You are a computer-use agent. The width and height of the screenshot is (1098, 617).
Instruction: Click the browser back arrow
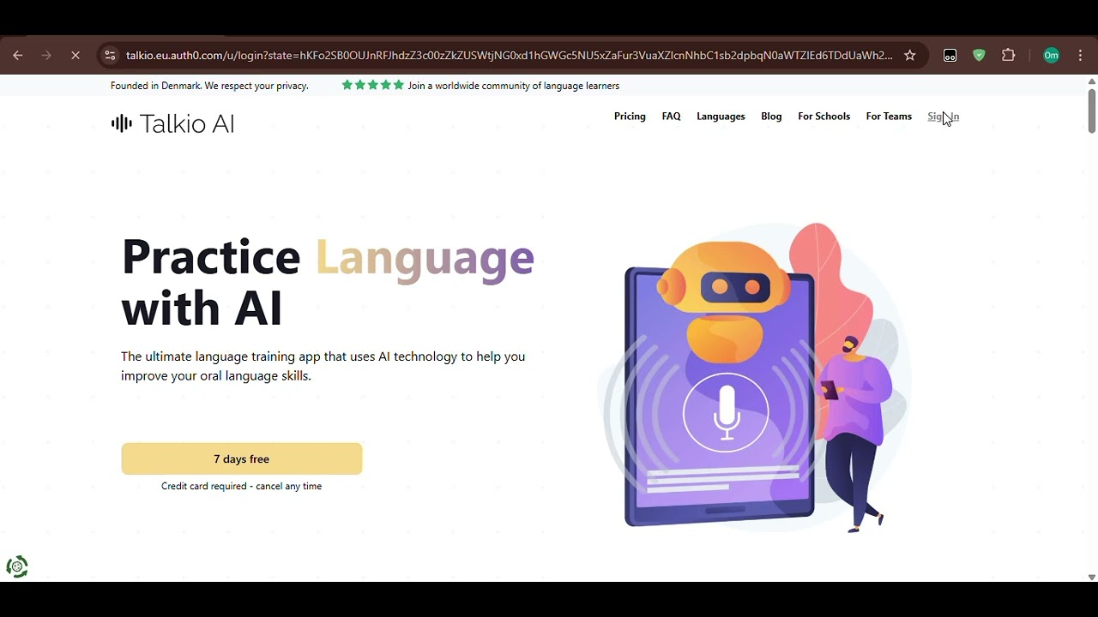click(18, 56)
